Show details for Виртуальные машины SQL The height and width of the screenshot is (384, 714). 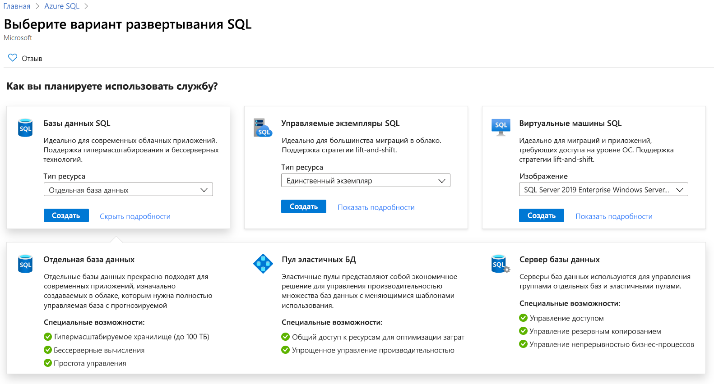pos(614,216)
